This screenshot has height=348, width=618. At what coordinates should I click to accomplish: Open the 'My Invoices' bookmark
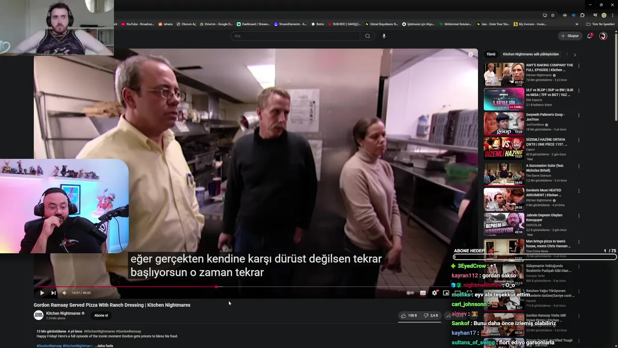(x=530, y=24)
